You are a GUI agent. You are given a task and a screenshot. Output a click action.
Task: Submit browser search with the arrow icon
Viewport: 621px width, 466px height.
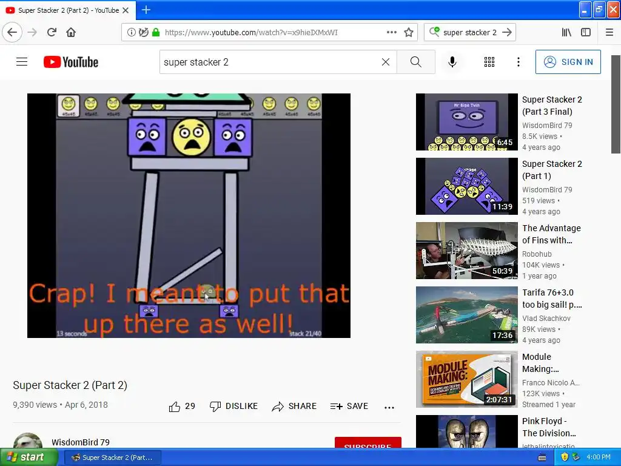coord(507,32)
